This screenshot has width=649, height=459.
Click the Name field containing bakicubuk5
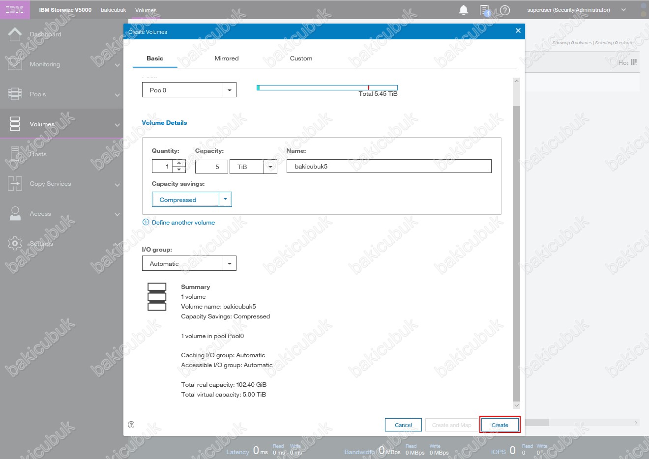[389, 166]
